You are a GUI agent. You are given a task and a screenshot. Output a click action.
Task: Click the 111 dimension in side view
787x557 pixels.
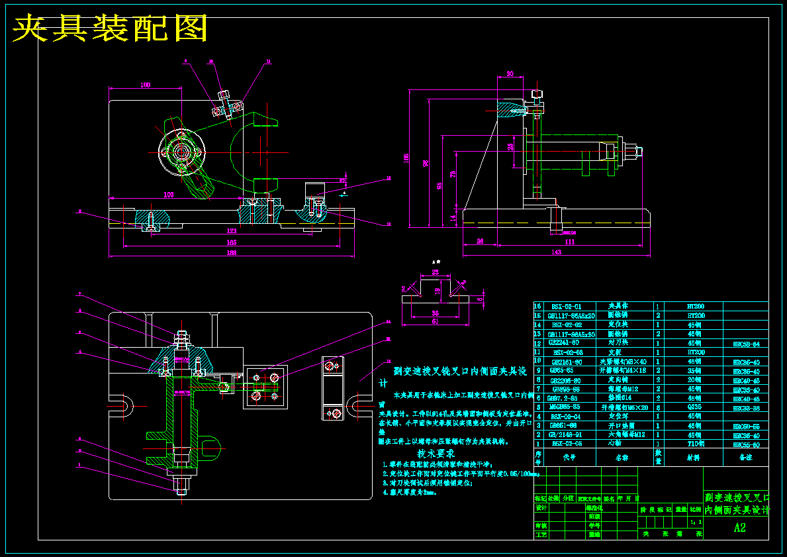569,242
